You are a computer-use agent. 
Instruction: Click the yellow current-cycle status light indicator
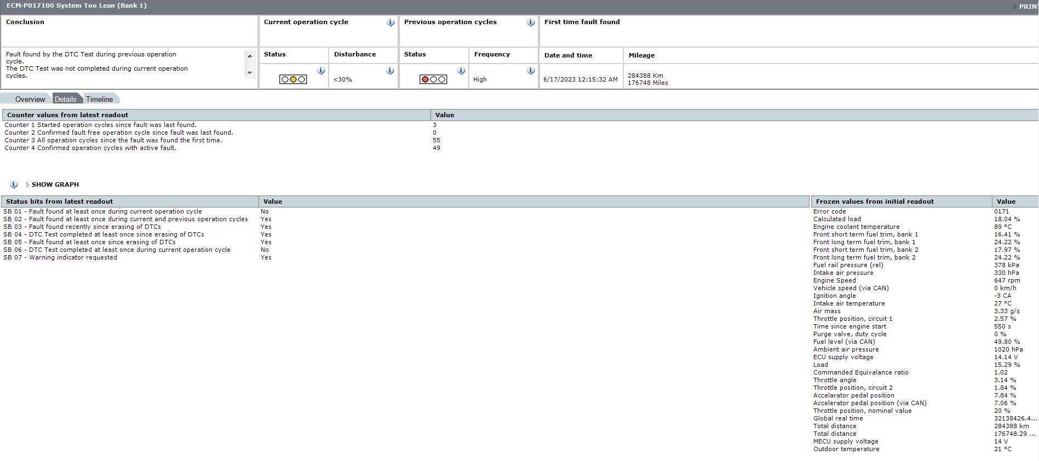click(x=293, y=79)
